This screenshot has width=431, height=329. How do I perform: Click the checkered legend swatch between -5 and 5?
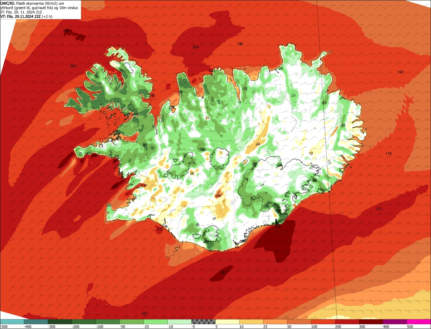point(203,321)
